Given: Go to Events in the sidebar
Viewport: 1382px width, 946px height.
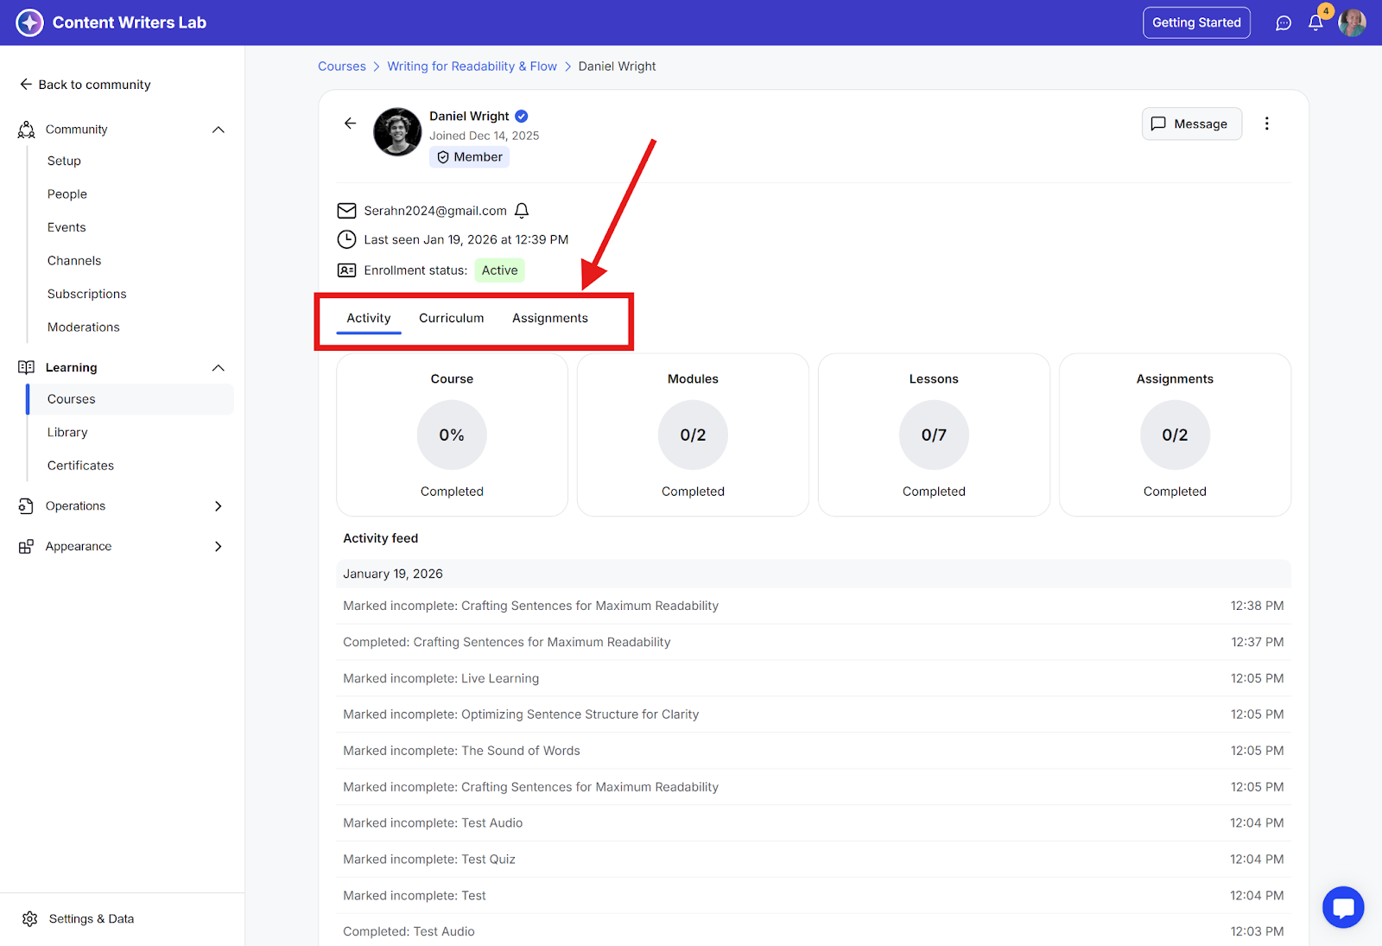Looking at the screenshot, I should pos(67,227).
